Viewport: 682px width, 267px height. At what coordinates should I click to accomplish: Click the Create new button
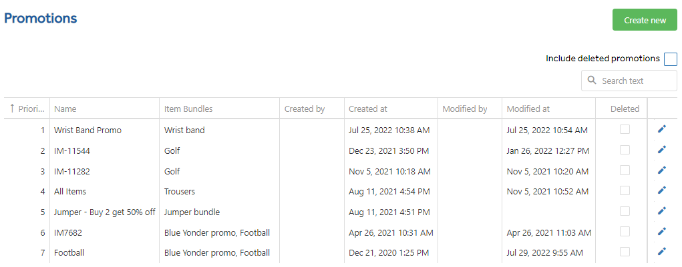point(645,21)
